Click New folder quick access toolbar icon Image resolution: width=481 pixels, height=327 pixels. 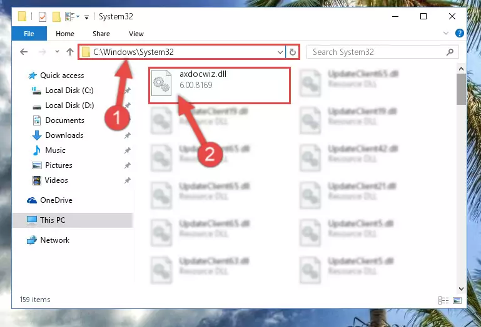tap(56, 16)
